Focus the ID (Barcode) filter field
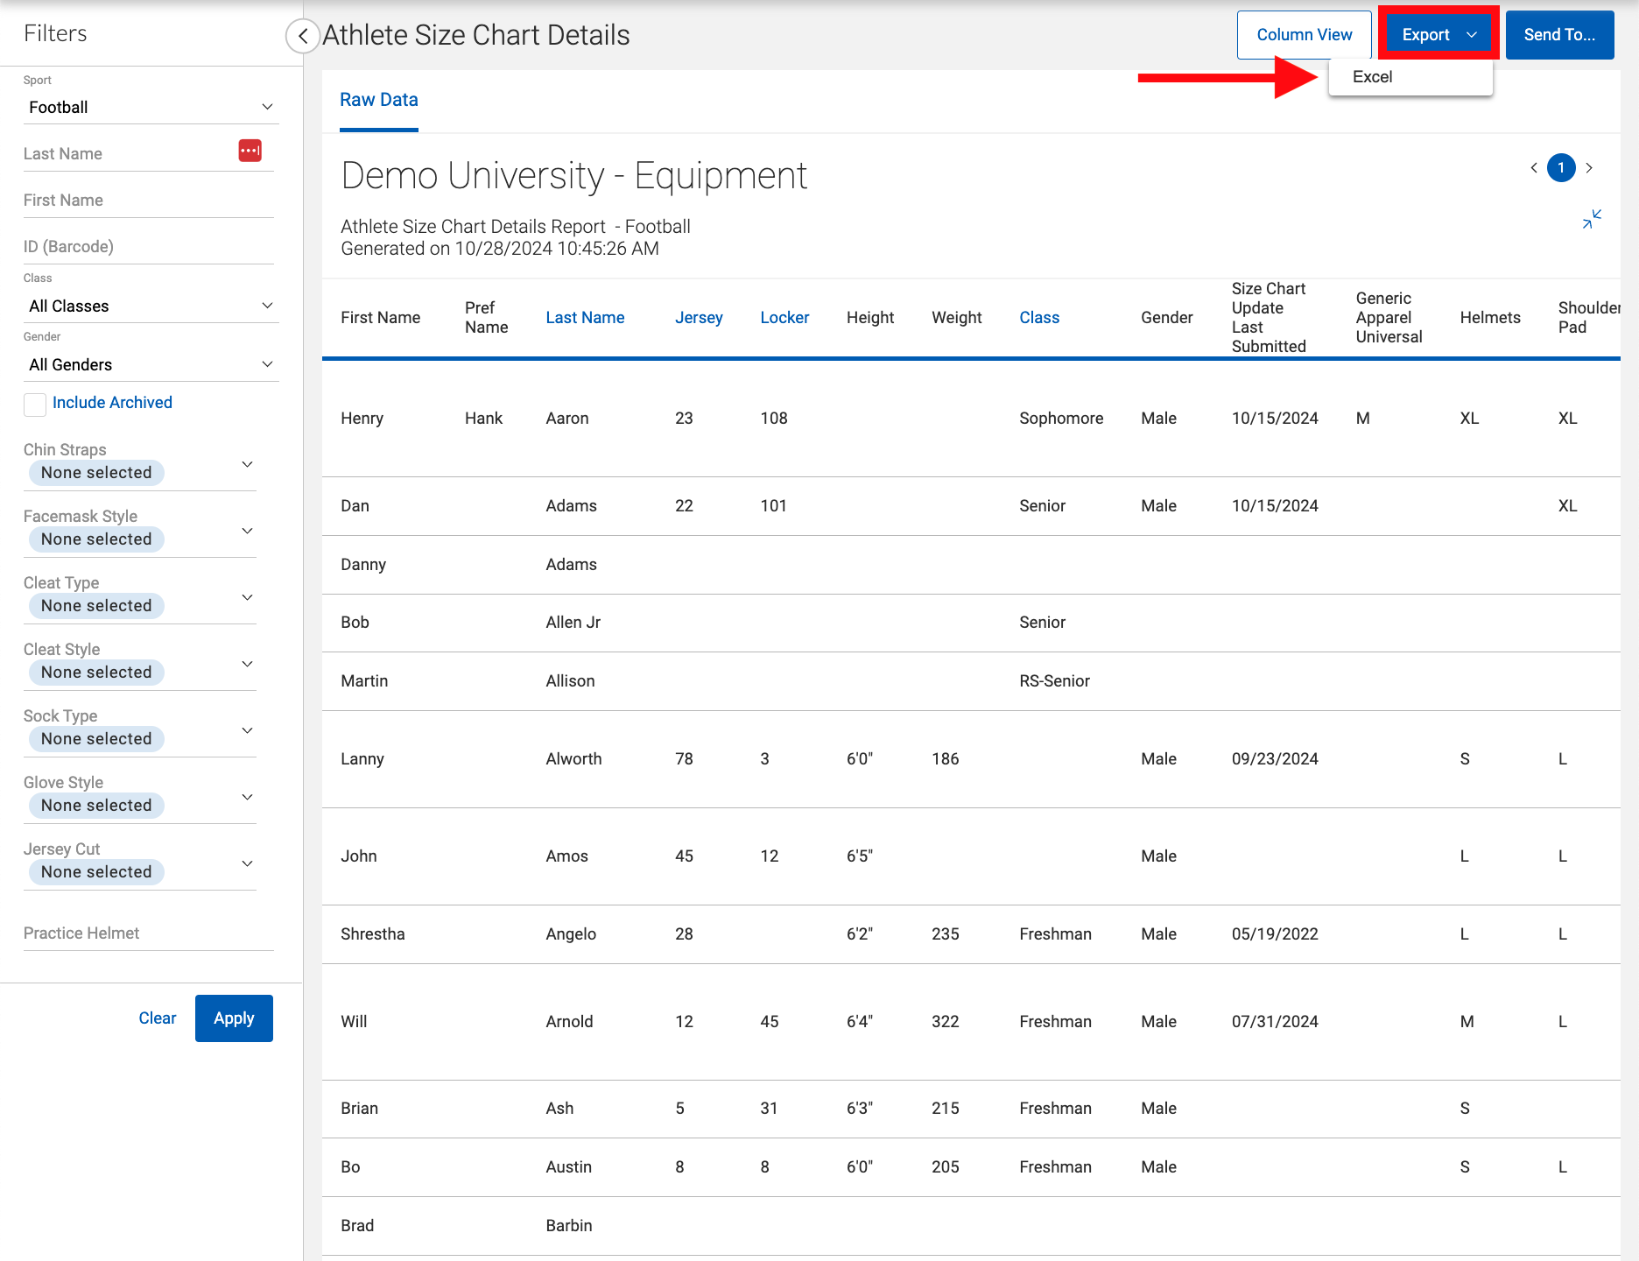This screenshot has width=1639, height=1261. click(x=149, y=247)
